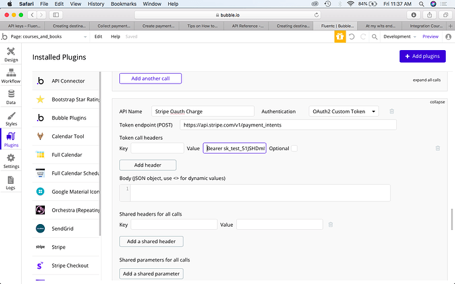Click the shared header Value field

point(280,225)
